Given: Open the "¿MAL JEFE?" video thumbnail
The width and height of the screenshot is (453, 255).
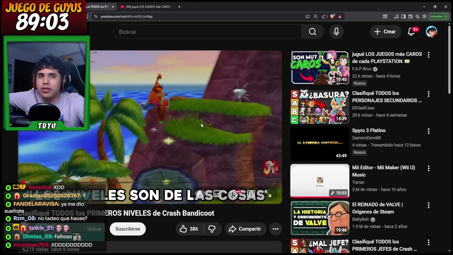Looking at the screenshot, I should [x=320, y=246].
